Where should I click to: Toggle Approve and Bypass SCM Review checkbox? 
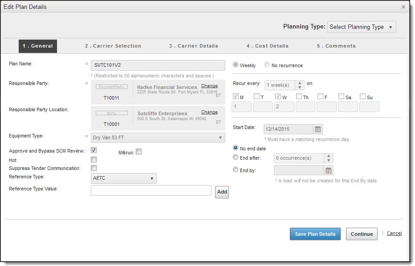[x=94, y=150]
